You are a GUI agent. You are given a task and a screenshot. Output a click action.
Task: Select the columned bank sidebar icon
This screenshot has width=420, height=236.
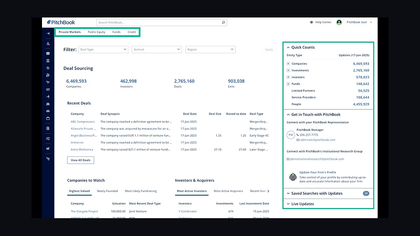point(48,104)
